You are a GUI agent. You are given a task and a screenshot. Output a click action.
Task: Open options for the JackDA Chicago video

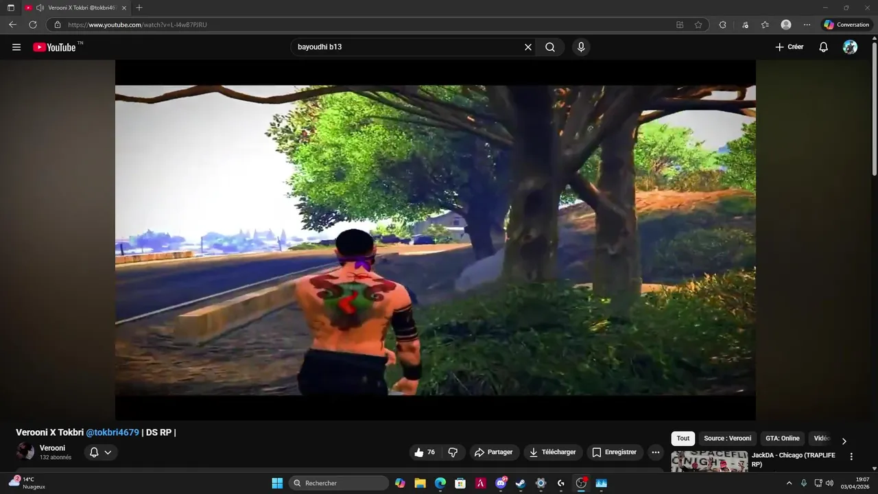click(x=851, y=456)
